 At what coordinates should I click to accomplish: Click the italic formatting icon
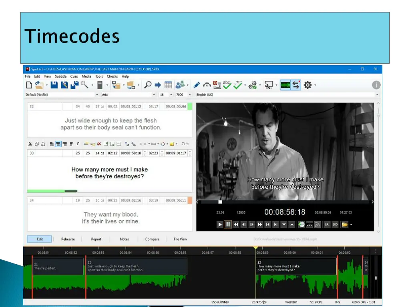pyautogui.click(x=78, y=144)
